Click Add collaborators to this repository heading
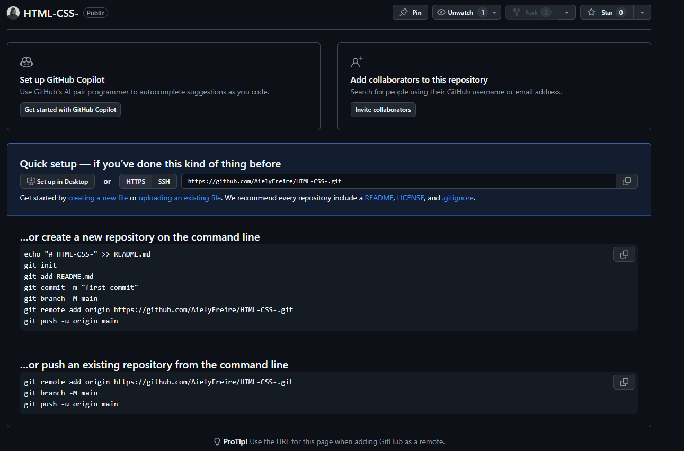This screenshot has width=684, height=451. (419, 80)
